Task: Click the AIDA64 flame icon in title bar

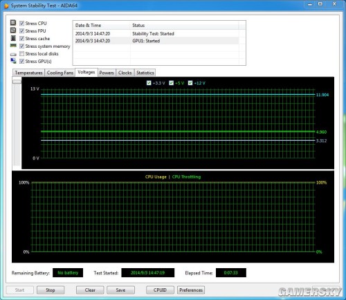Action: [6, 6]
